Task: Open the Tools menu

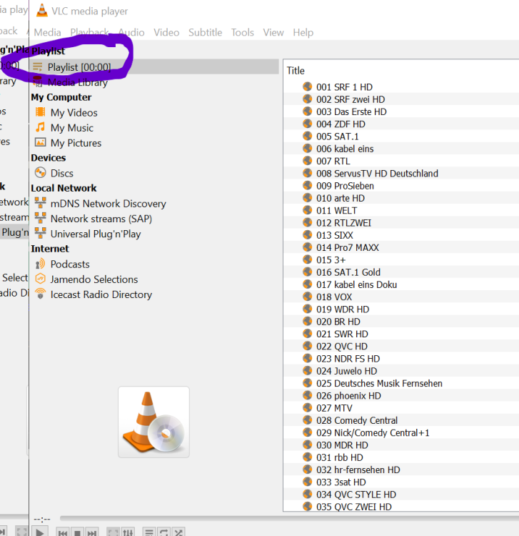Action: 243,32
